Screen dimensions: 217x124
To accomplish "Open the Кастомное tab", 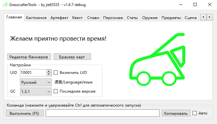I will [x=36, y=18].
